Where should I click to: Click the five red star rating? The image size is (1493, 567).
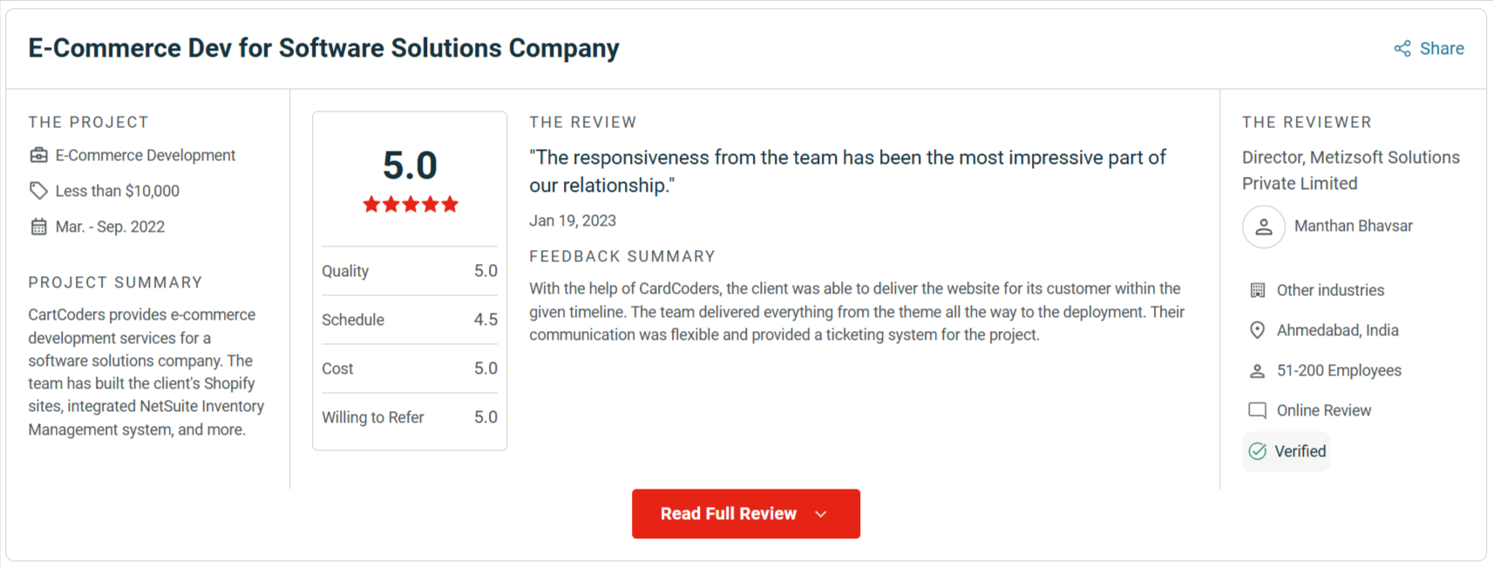410,205
